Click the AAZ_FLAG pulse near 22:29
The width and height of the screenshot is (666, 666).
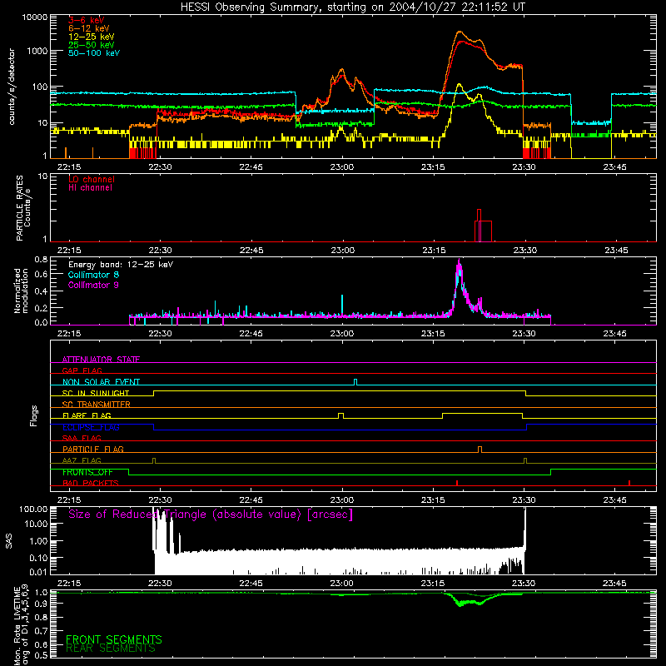pyautogui.click(x=154, y=460)
